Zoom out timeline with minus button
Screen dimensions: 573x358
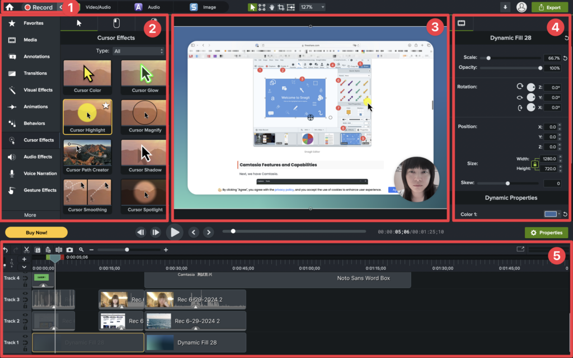pyautogui.click(x=91, y=250)
